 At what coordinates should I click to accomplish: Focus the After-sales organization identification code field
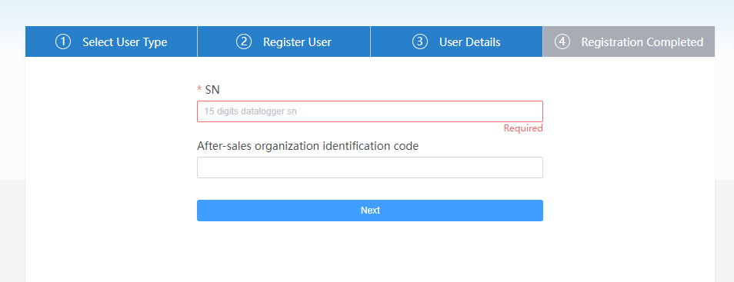pos(370,168)
